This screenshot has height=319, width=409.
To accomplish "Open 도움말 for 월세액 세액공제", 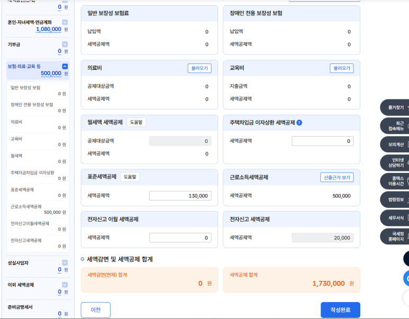I will (x=136, y=122).
